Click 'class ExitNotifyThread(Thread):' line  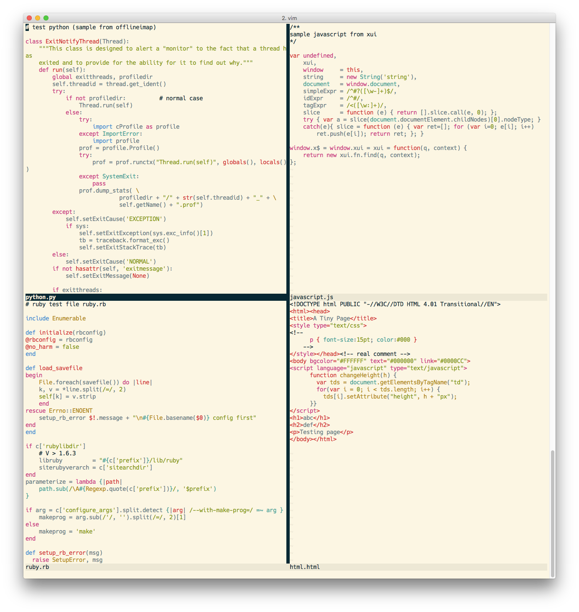pyautogui.click(x=77, y=41)
